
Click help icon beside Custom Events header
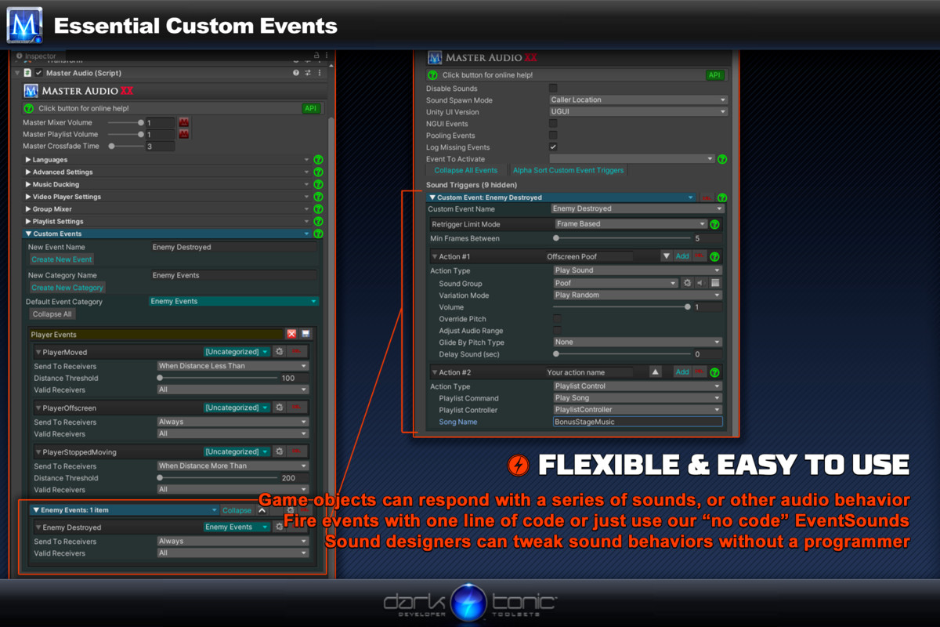(x=318, y=234)
